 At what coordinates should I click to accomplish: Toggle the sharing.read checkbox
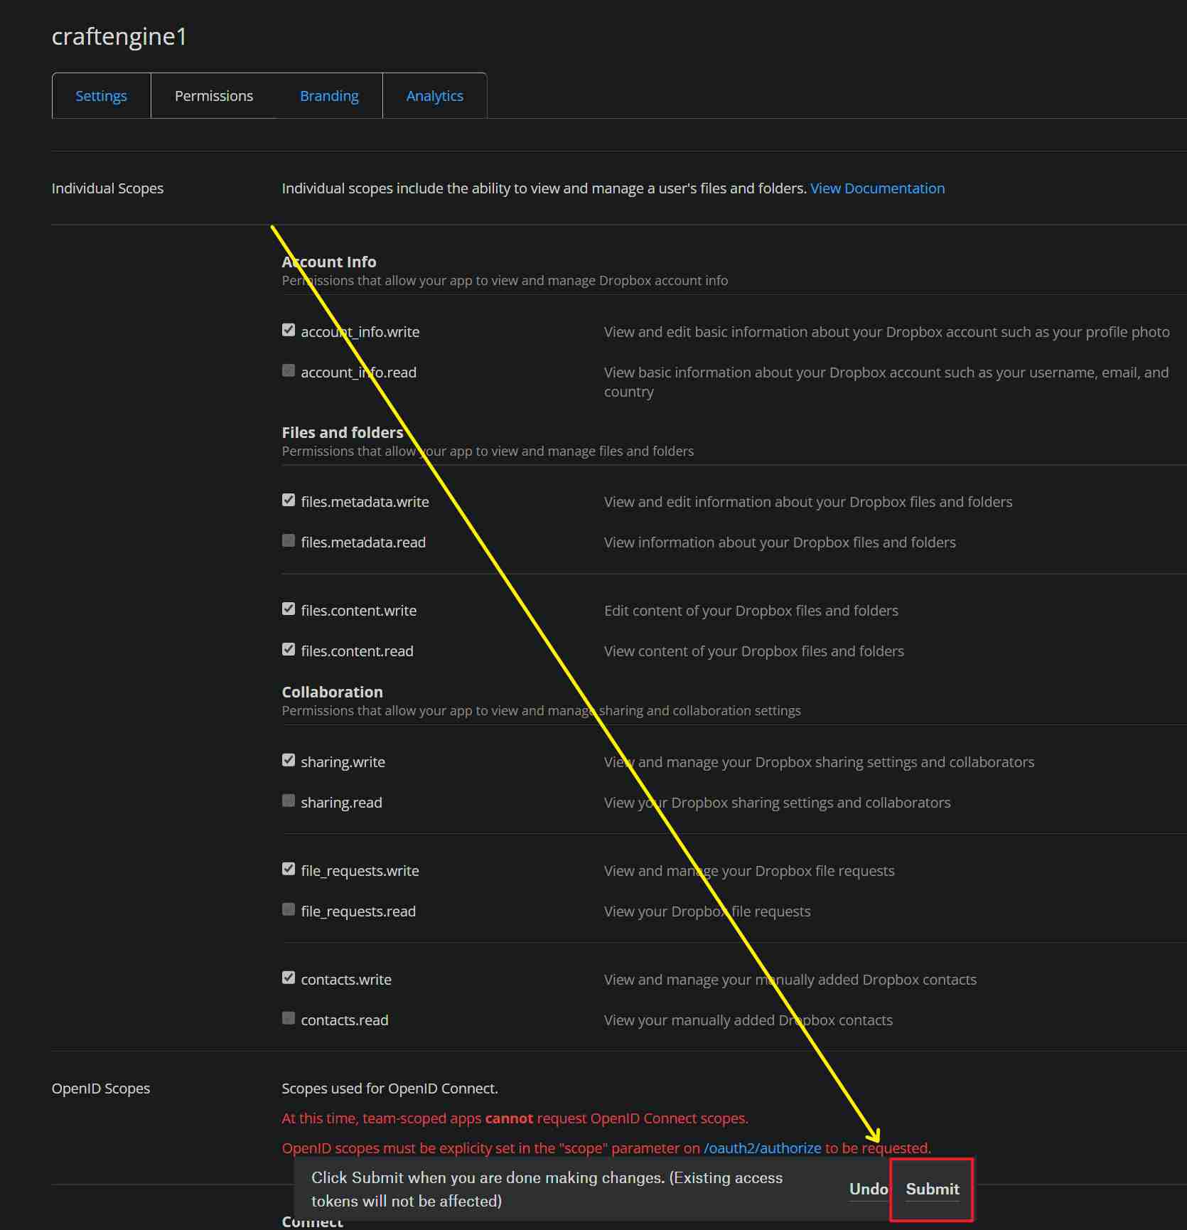289,801
